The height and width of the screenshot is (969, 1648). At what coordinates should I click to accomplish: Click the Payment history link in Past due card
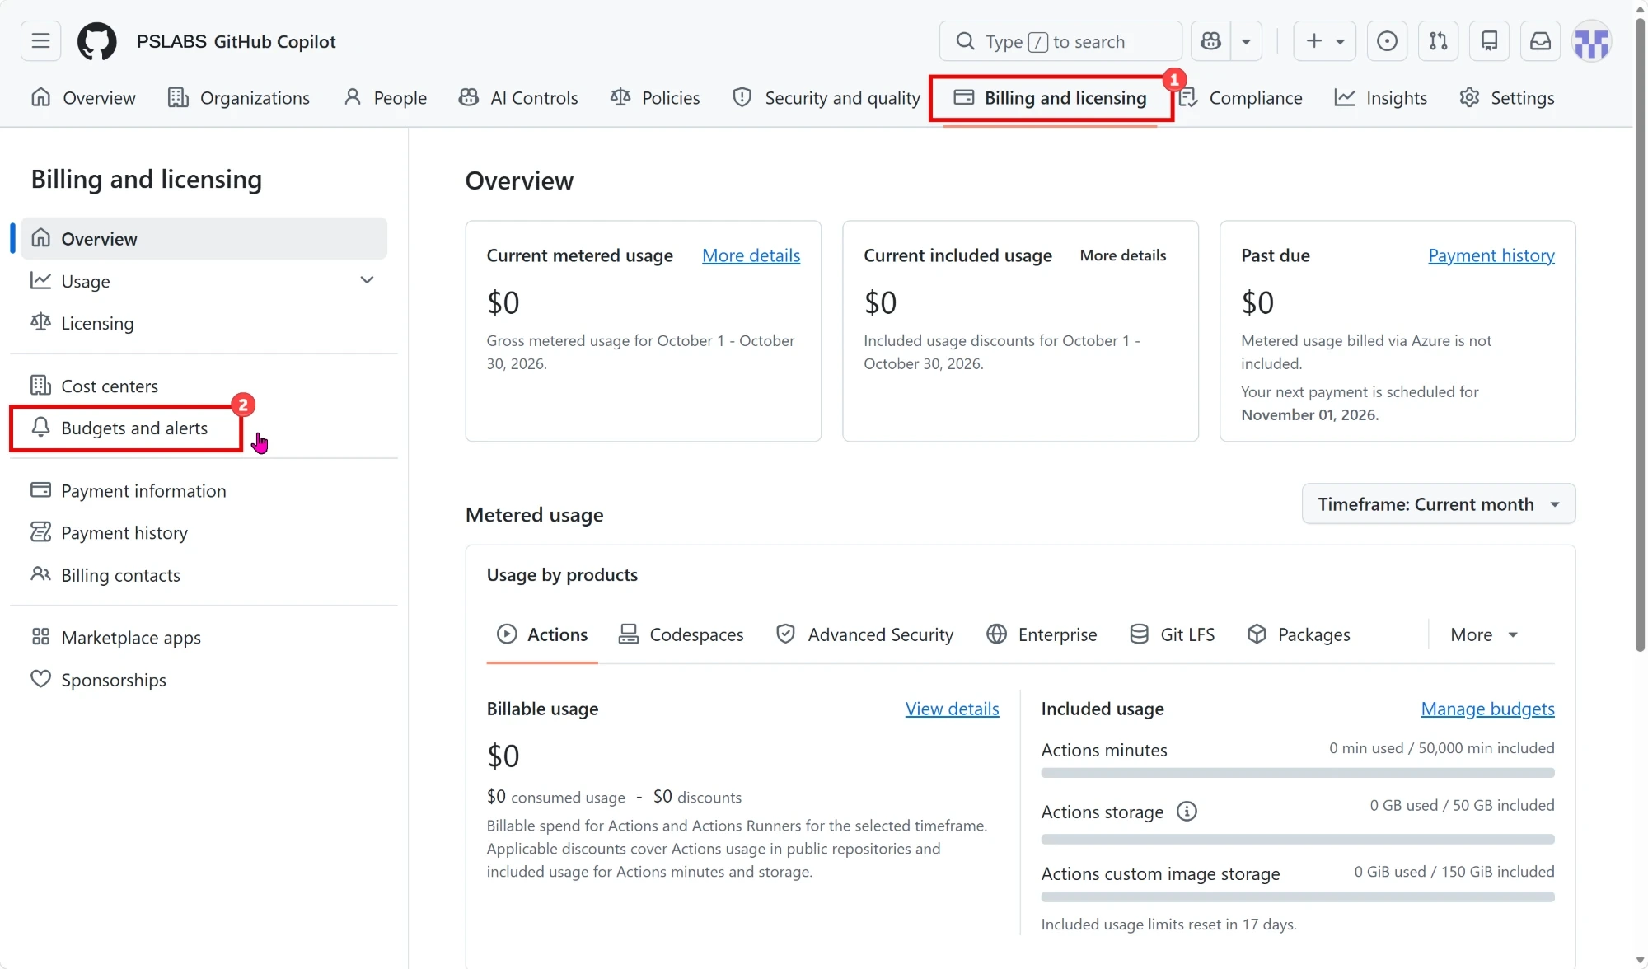click(1491, 255)
